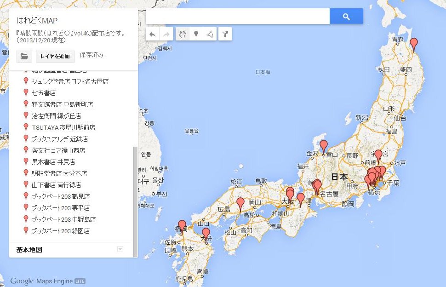Select ブックポート203 中野島店 in the list

pyautogui.click(x=64, y=219)
